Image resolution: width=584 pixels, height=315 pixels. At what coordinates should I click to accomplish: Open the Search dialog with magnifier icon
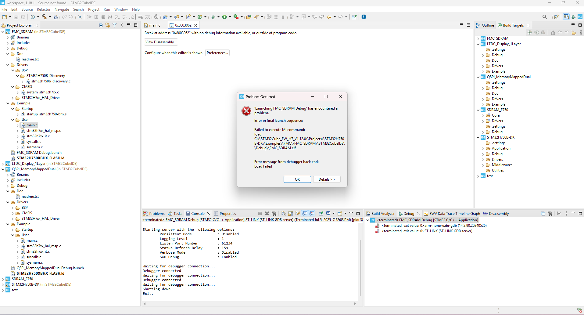[545, 17]
